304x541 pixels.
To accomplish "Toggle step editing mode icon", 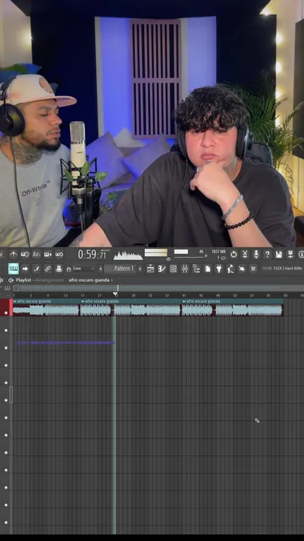I will coord(36,268).
